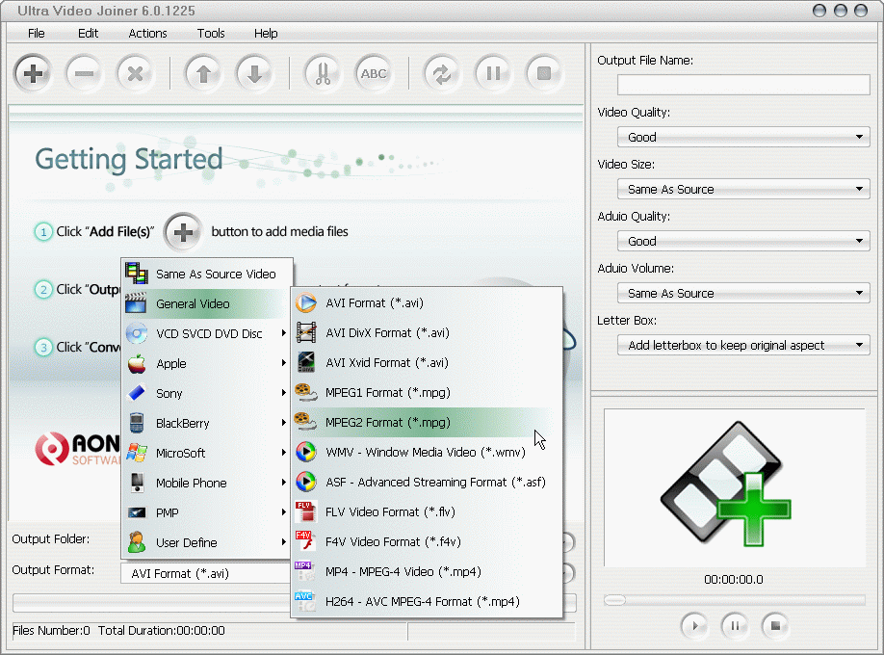The width and height of the screenshot is (884, 655).
Task: Move a file down with the down-arrow icon
Action: pyautogui.click(x=254, y=72)
